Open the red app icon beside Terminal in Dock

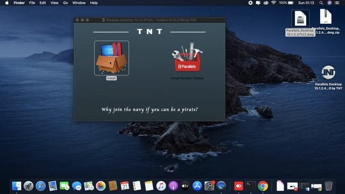(238, 186)
